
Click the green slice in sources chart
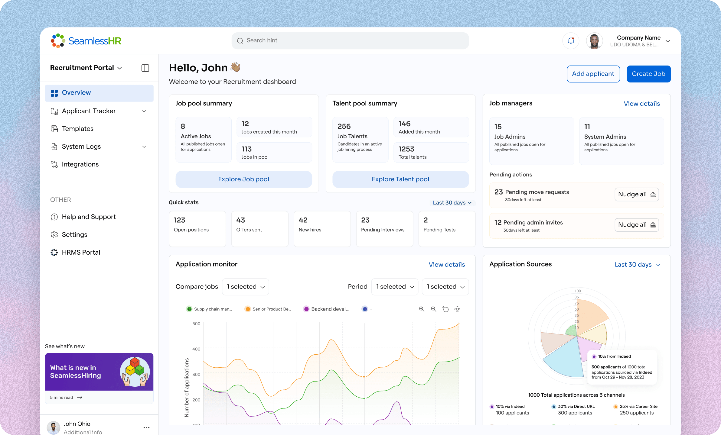[x=572, y=331]
